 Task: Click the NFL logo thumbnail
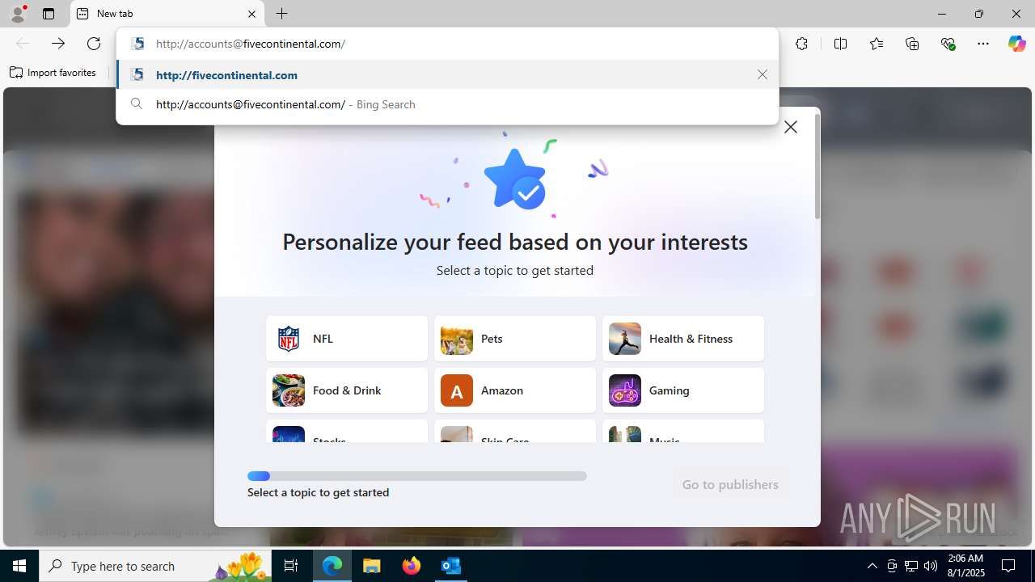289,339
